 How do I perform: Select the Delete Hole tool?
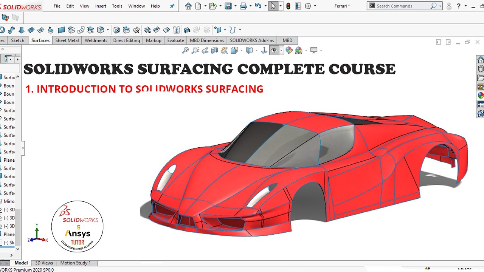[x=136, y=30]
